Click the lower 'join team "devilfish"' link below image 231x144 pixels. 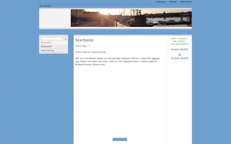click(180, 58)
